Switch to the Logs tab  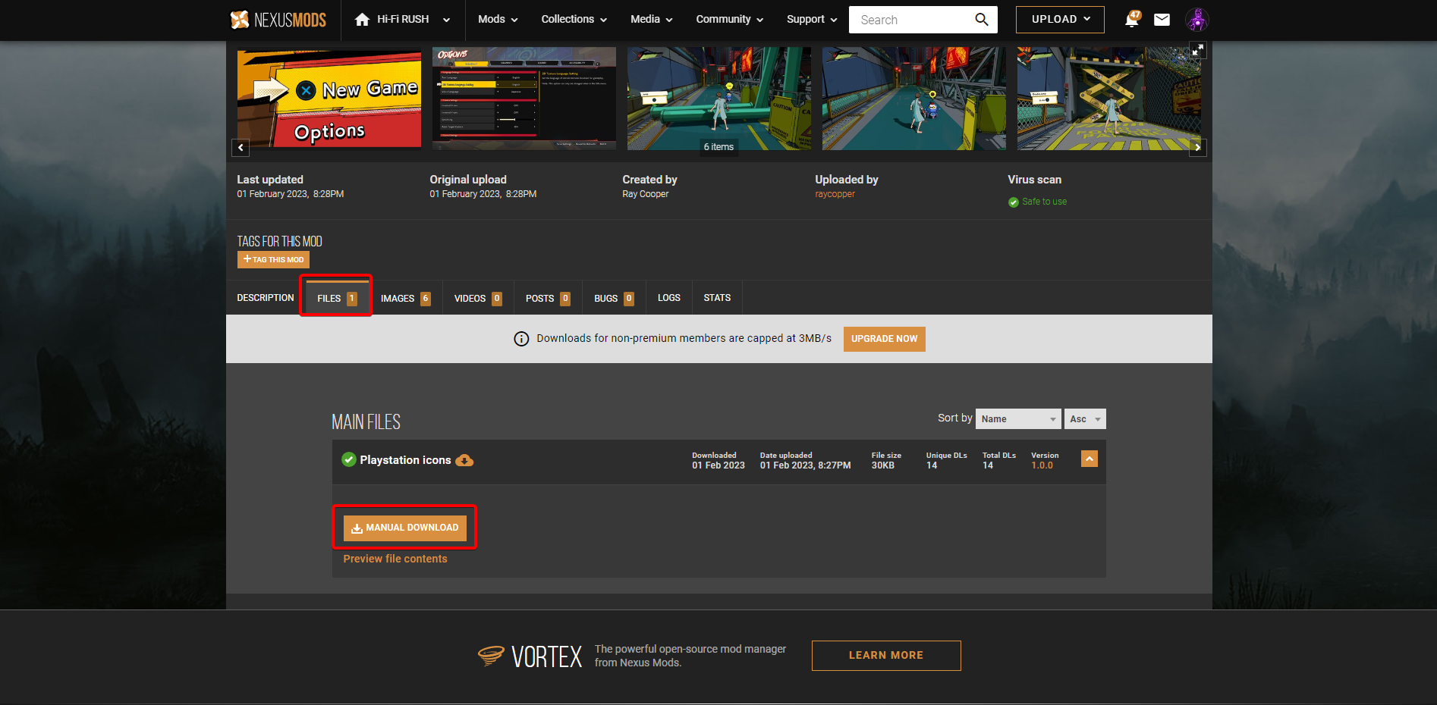point(669,298)
